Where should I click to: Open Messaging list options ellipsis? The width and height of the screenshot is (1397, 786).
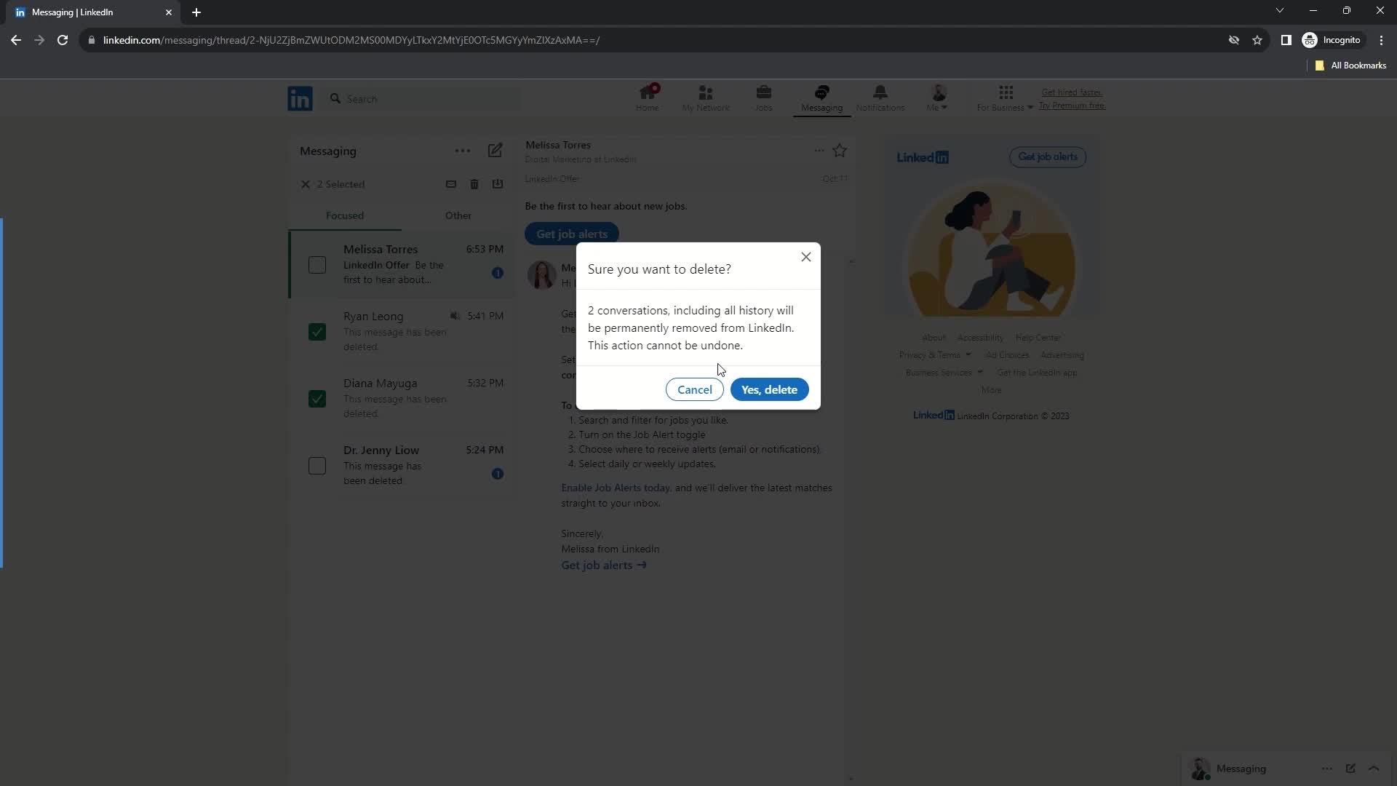pyautogui.click(x=462, y=151)
